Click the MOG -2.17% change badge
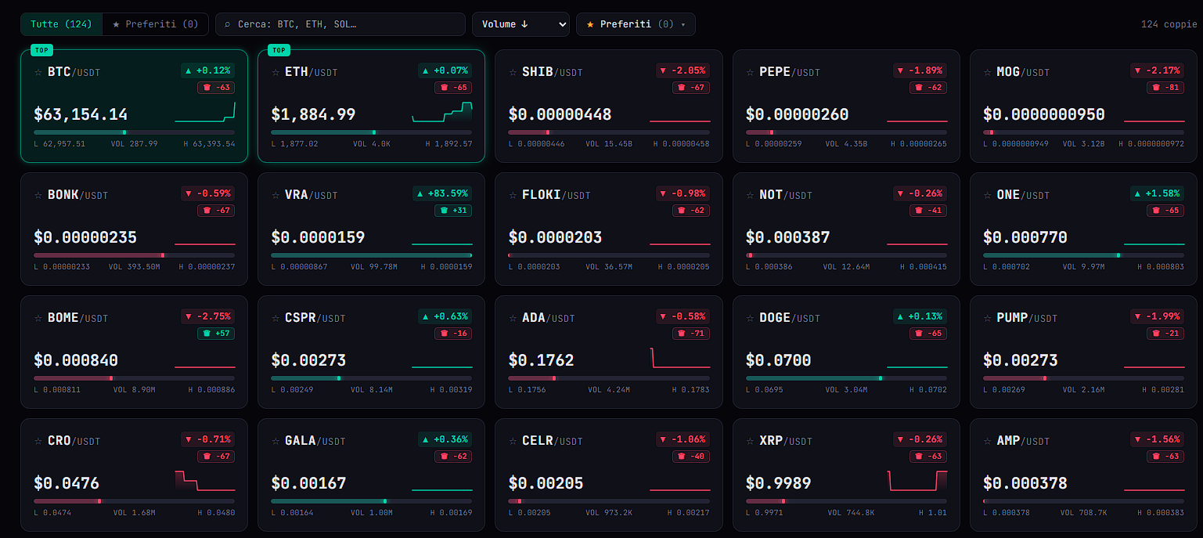The width and height of the screenshot is (1203, 538). pyautogui.click(x=1157, y=70)
